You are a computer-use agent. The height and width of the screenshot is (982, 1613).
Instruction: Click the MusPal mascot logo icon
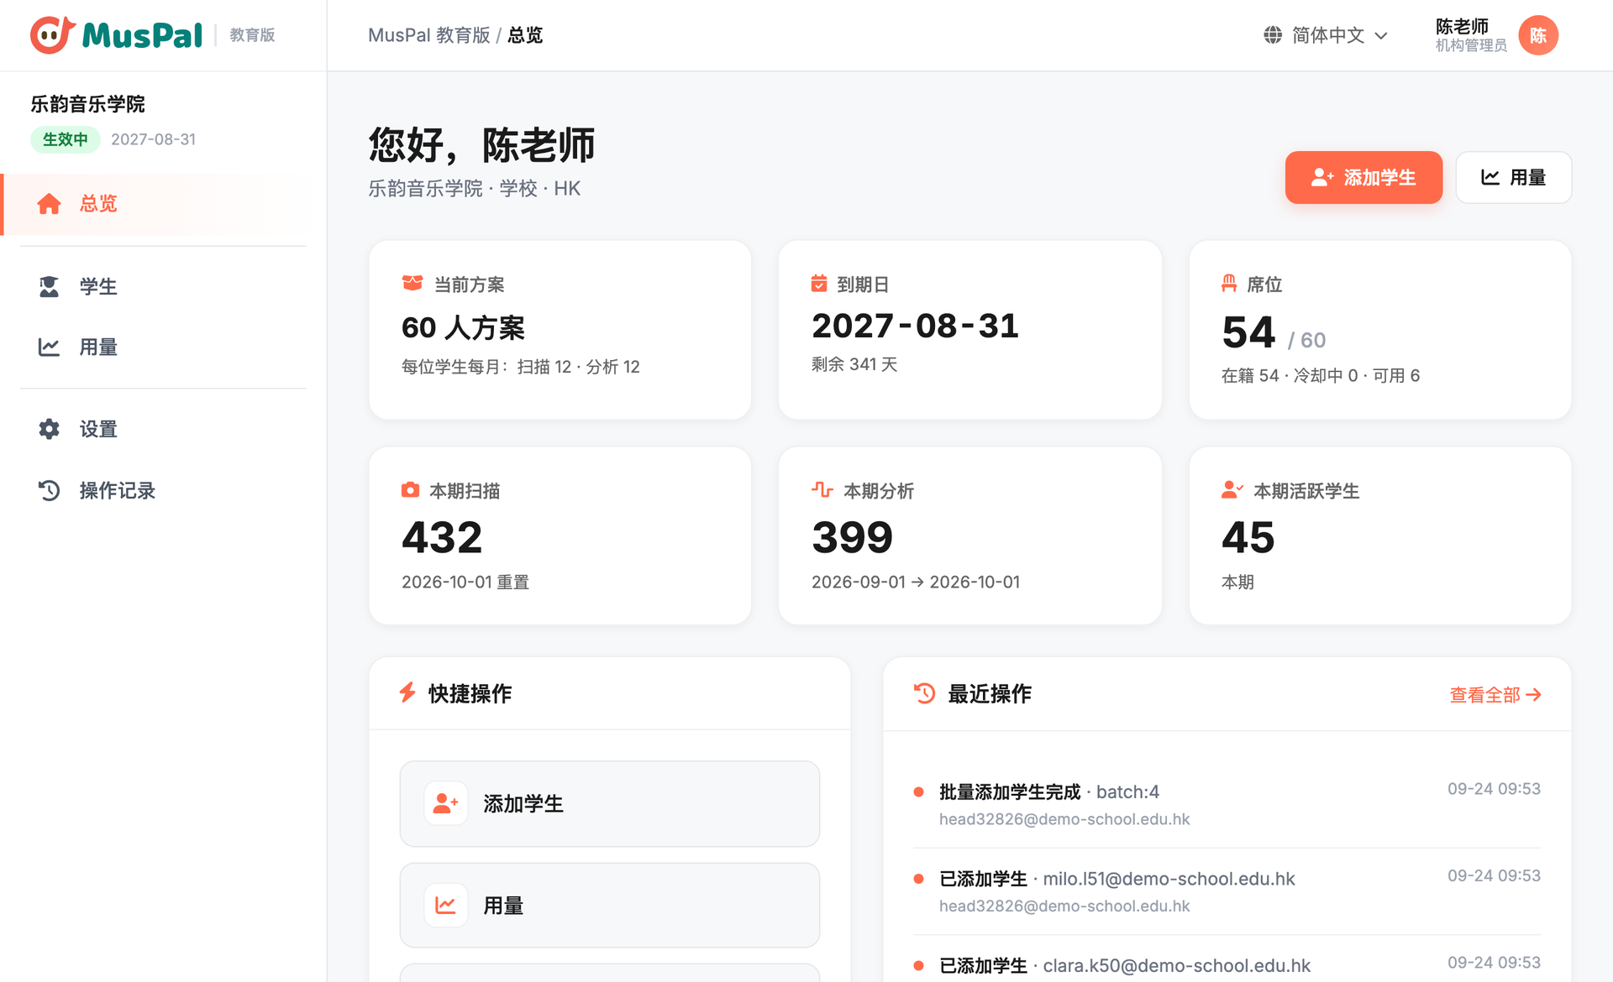coord(52,34)
